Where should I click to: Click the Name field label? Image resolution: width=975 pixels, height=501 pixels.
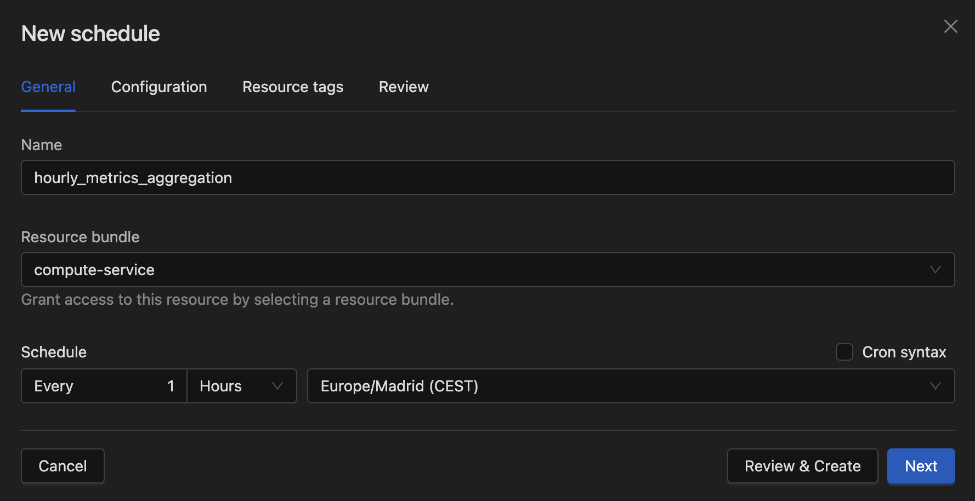(42, 145)
